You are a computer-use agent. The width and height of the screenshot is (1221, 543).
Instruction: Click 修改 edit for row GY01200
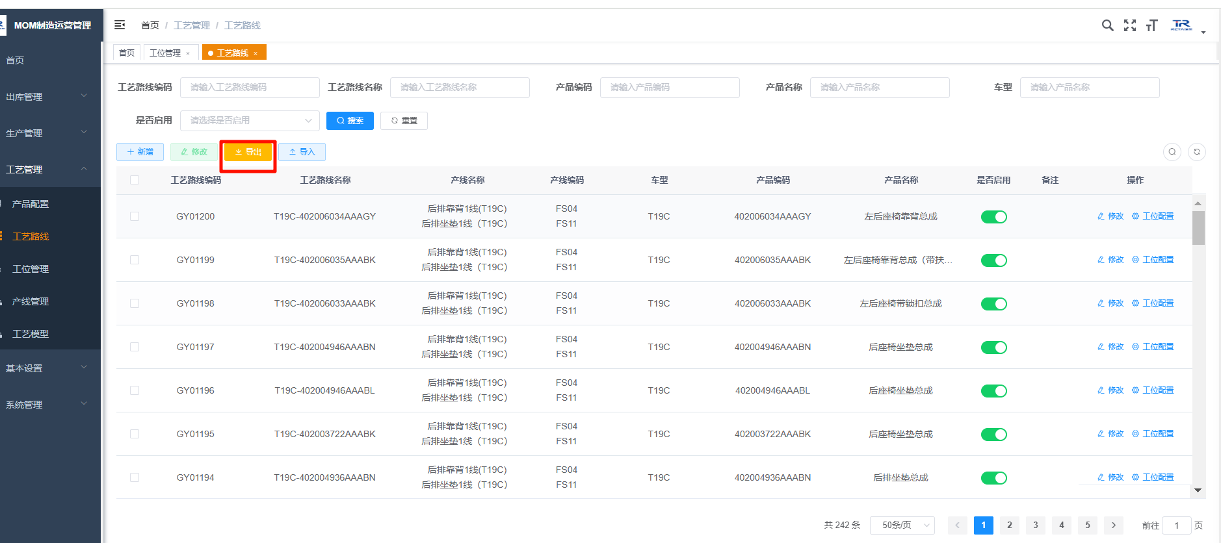pyautogui.click(x=1110, y=216)
